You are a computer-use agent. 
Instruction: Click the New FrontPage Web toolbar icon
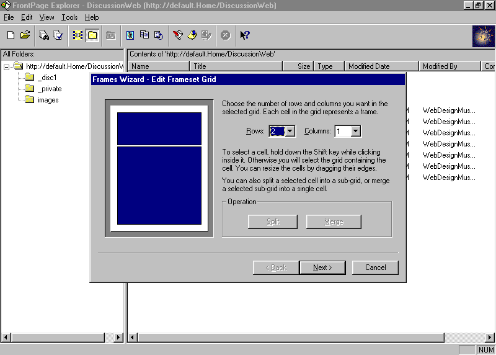[x=11, y=35]
